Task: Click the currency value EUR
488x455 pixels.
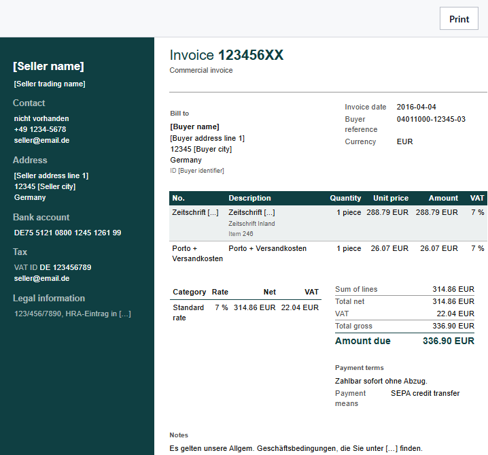Action: pyautogui.click(x=404, y=141)
